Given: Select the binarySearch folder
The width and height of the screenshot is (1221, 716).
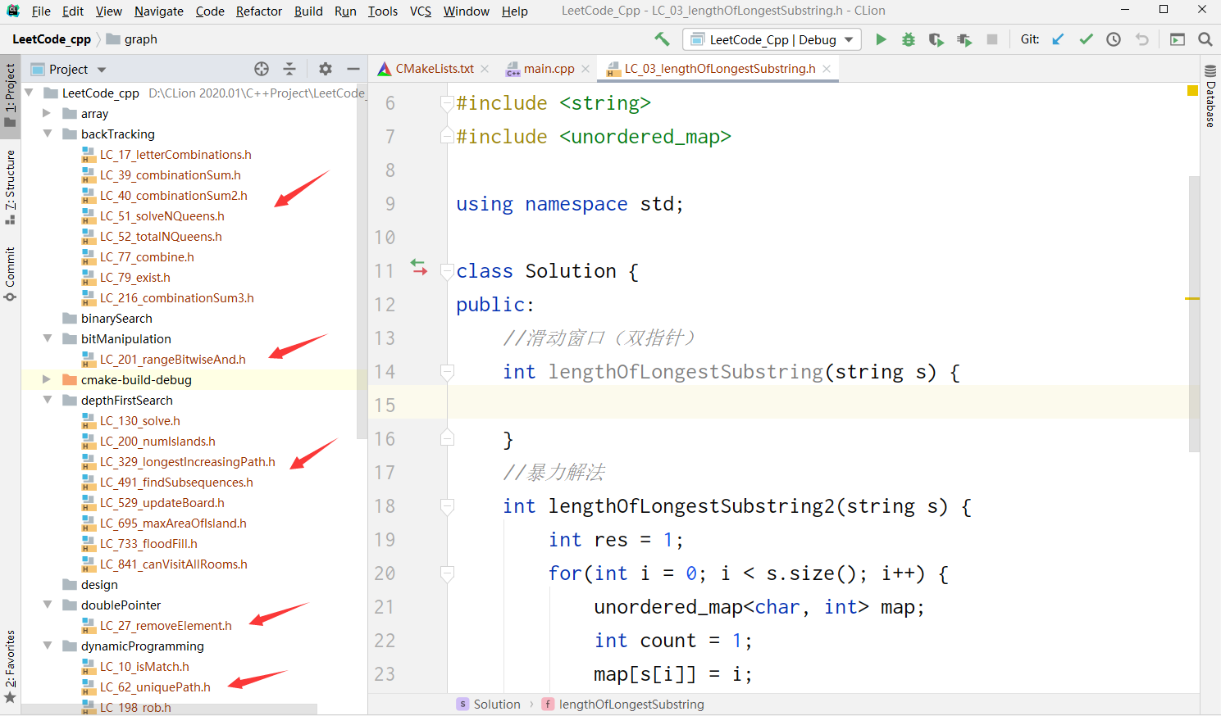Looking at the screenshot, I should tap(116, 318).
